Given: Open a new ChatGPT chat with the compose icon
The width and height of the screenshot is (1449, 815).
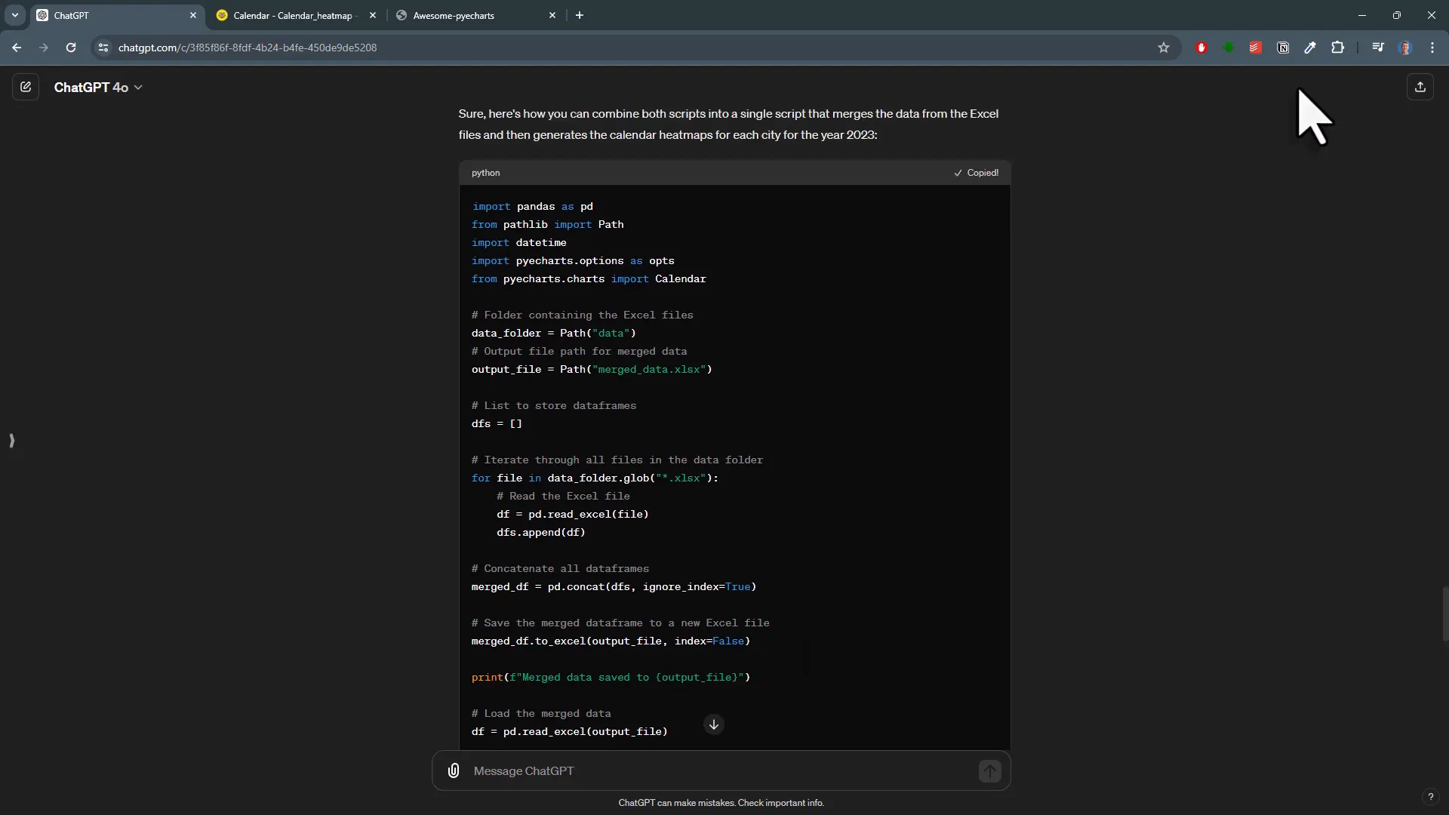Looking at the screenshot, I should [26, 87].
